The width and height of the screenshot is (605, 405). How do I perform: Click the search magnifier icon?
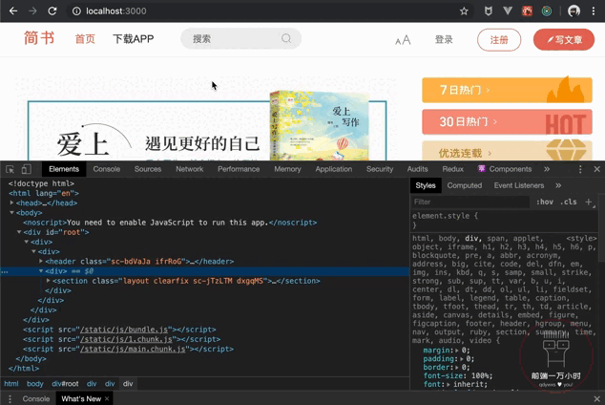(x=286, y=38)
